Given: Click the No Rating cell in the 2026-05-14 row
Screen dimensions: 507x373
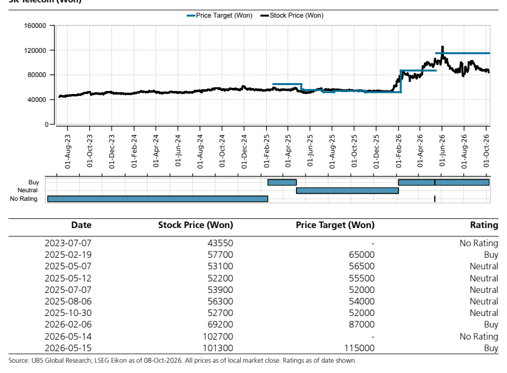Looking at the screenshot, I should tap(479, 337).
